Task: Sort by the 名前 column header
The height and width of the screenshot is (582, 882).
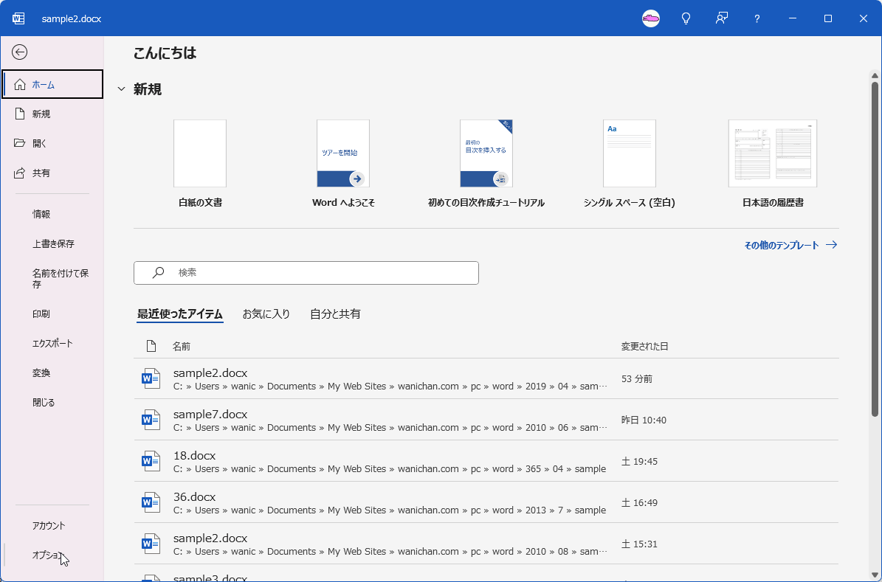Action: pos(181,347)
